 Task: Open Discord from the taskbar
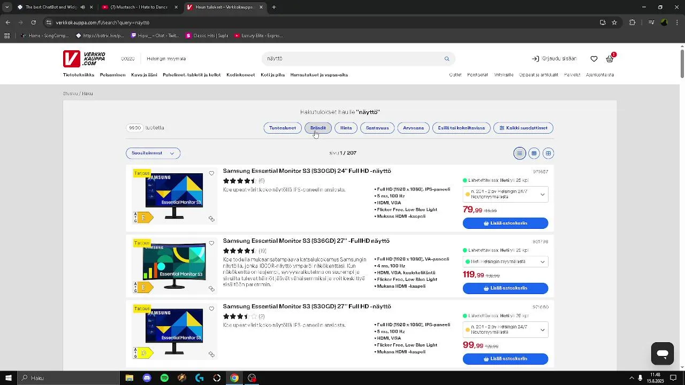pos(147,378)
